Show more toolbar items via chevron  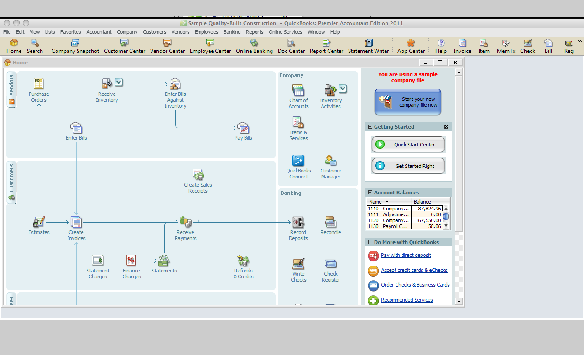[580, 42]
